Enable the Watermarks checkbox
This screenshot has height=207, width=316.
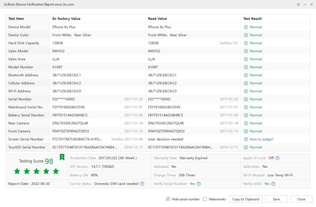(x=205, y=199)
